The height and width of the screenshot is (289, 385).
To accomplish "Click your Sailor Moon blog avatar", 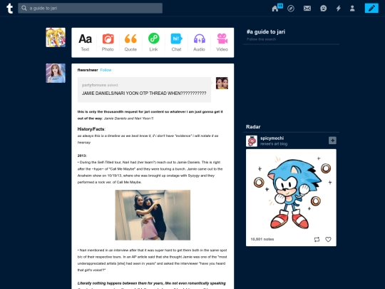I will click(x=56, y=37).
